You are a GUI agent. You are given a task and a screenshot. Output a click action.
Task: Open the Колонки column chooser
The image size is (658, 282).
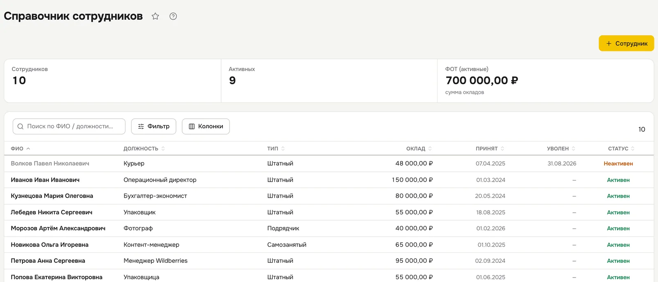click(206, 127)
